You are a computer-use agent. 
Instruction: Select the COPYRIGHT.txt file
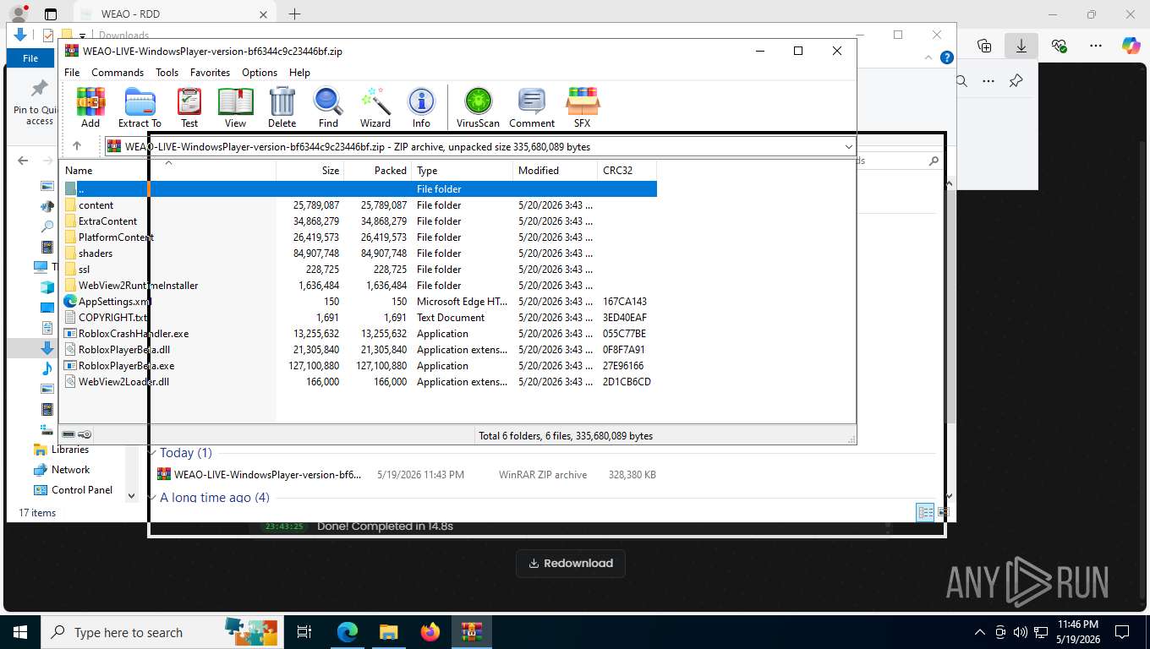[x=359, y=318]
